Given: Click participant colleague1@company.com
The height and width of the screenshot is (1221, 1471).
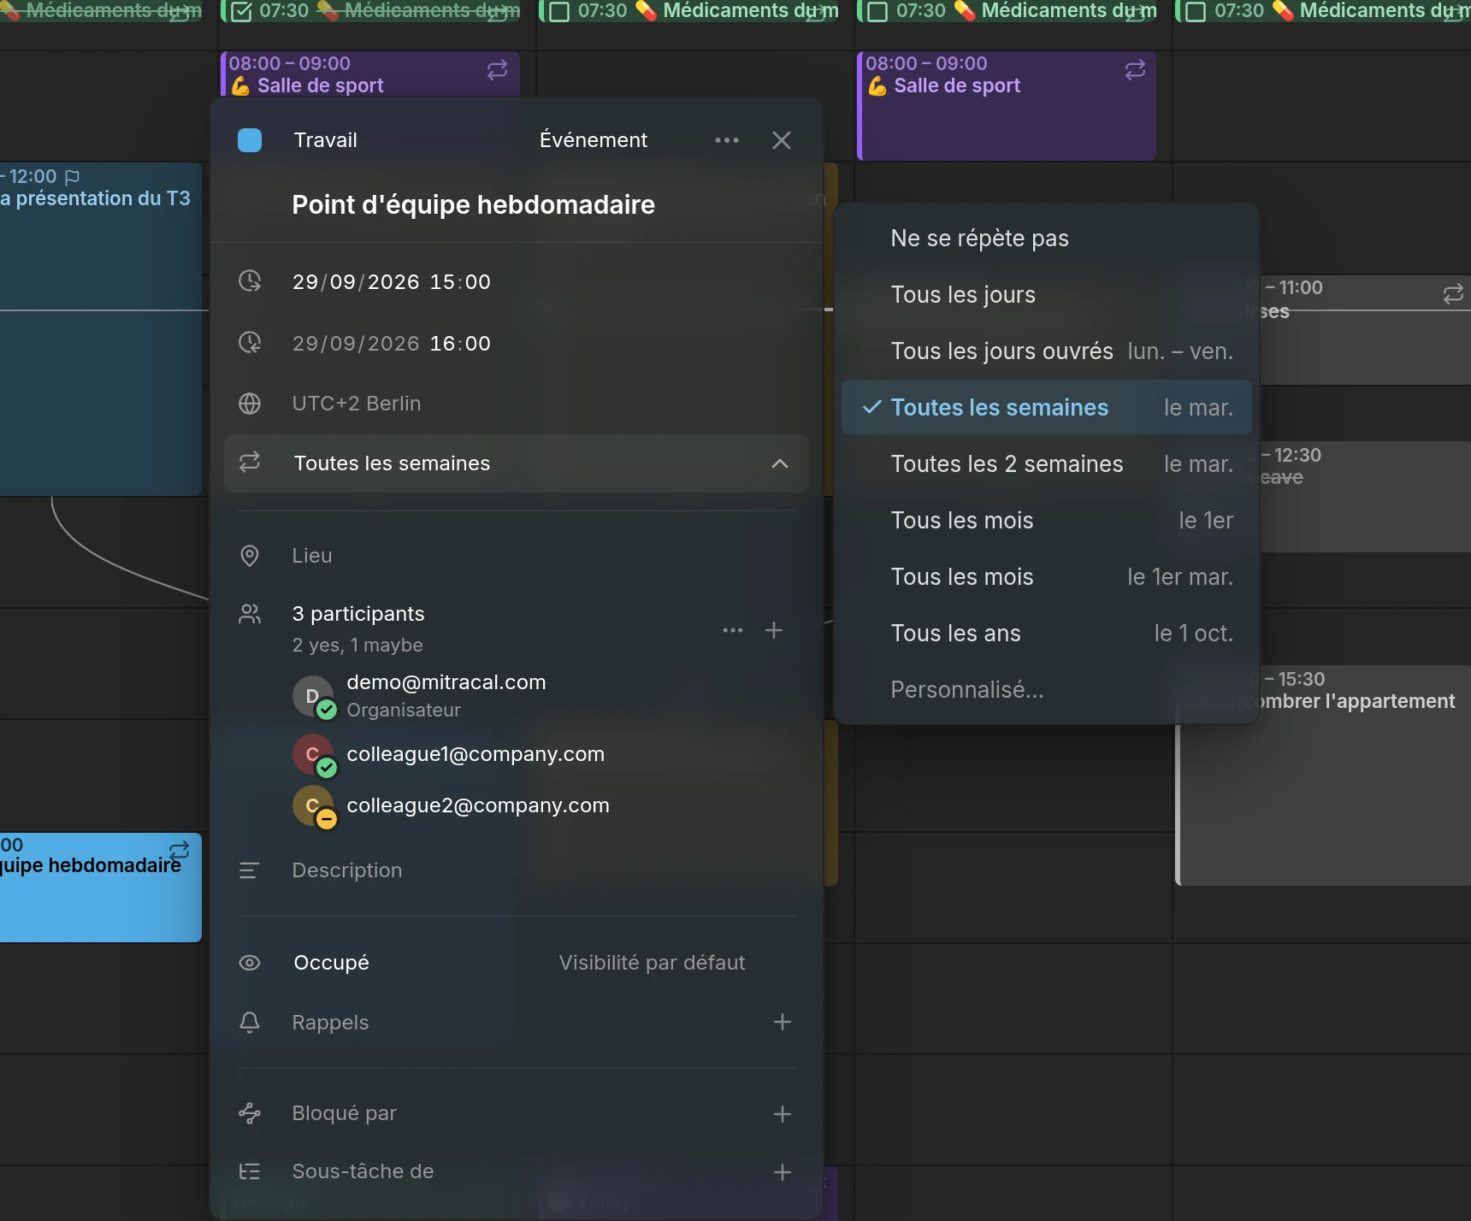Looking at the screenshot, I should pos(476,754).
